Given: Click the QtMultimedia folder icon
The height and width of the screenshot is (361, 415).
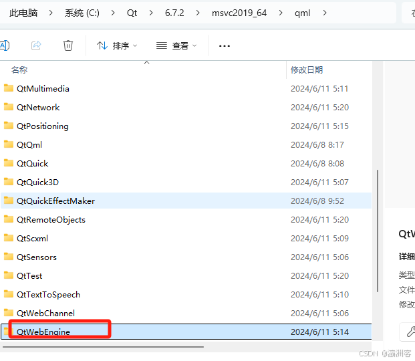Looking at the screenshot, I should [x=9, y=88].
